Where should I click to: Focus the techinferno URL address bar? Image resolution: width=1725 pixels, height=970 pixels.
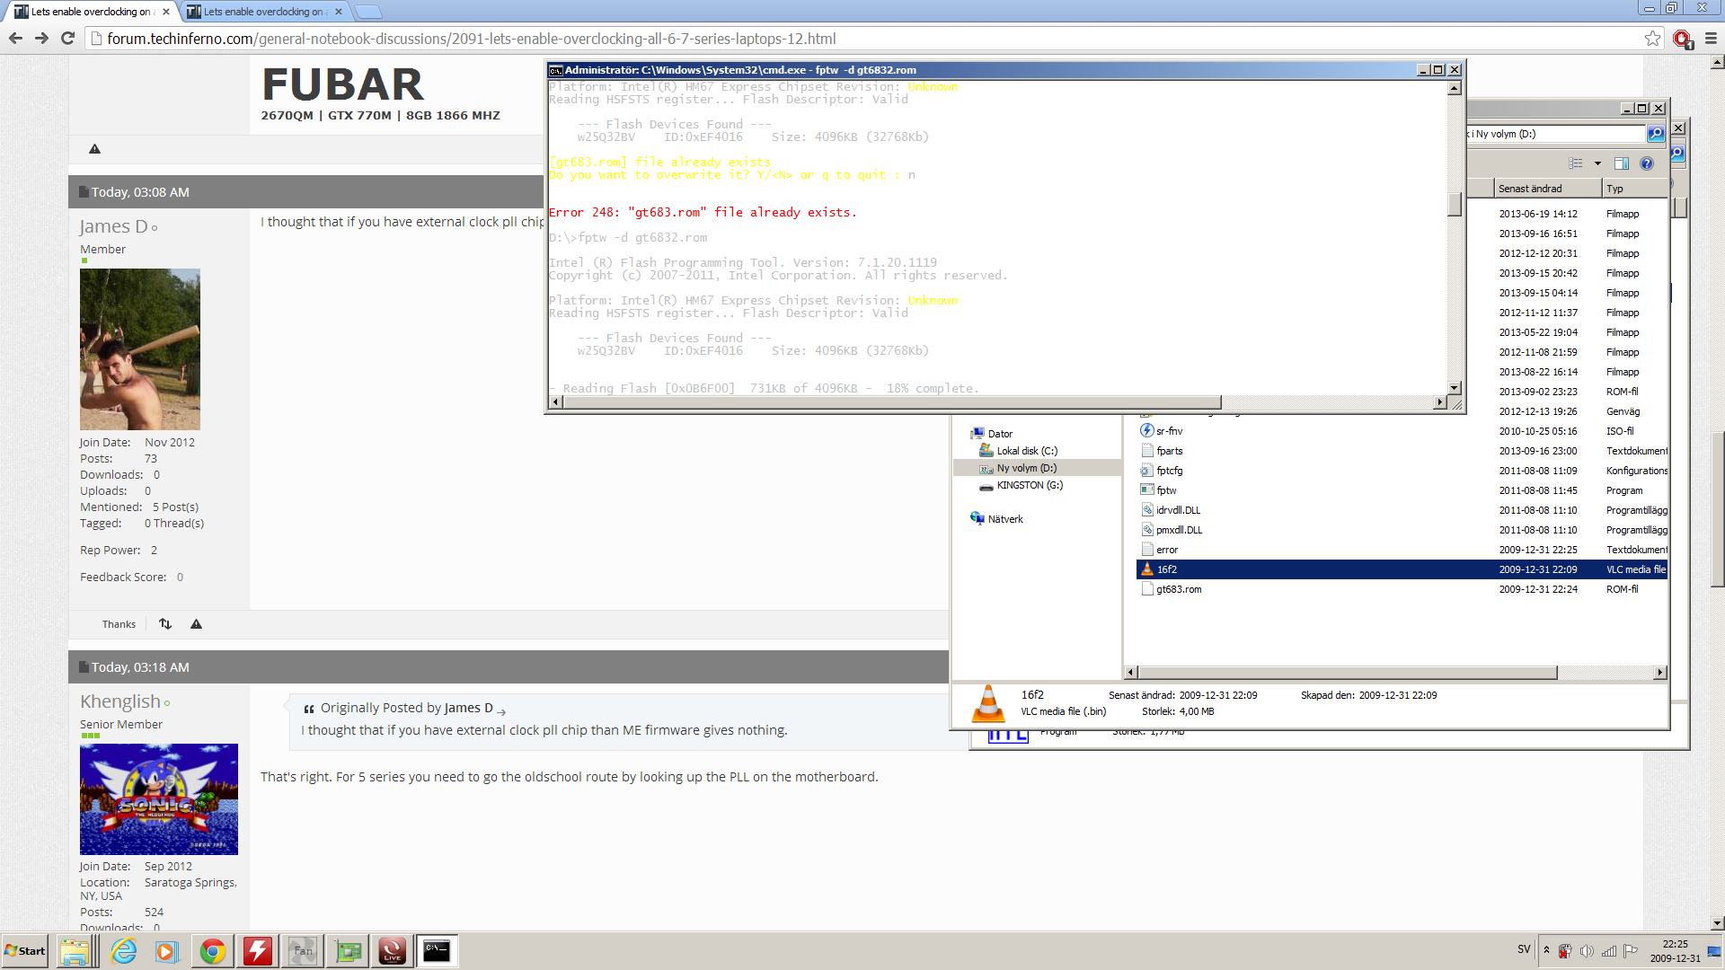tap(862, 39)
